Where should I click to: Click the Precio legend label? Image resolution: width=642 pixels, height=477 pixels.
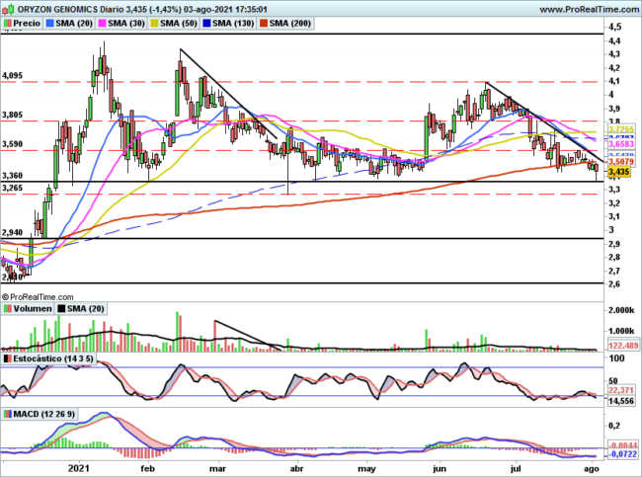tap(27, 24)
